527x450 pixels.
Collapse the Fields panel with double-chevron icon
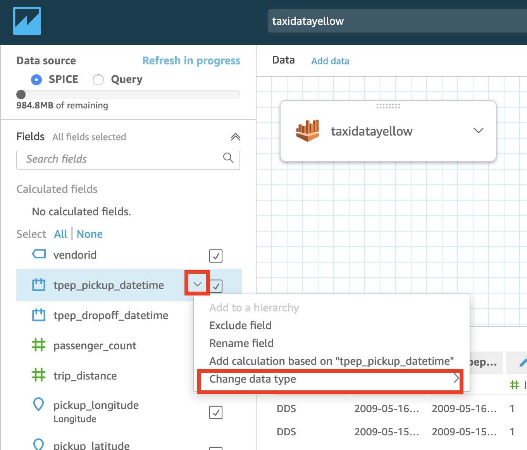tap(236, 137)
